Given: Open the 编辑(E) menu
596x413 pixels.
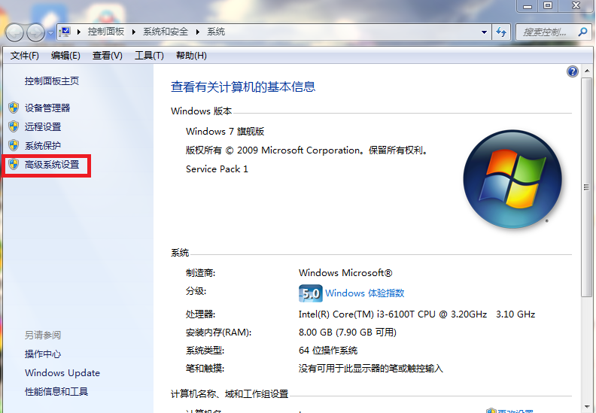Looking at the screenshot, I should [65, 56].
